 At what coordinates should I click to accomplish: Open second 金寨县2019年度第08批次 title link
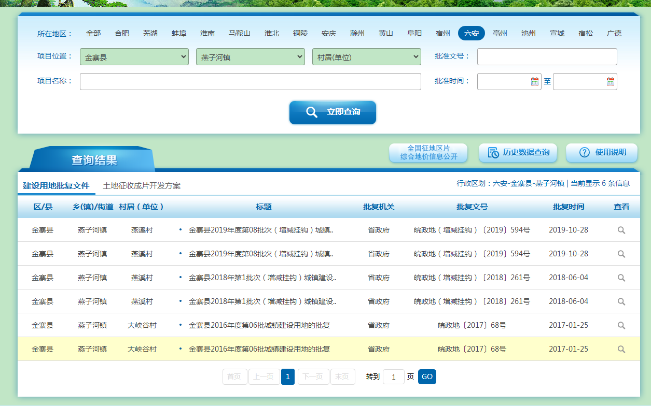[261, 254]
